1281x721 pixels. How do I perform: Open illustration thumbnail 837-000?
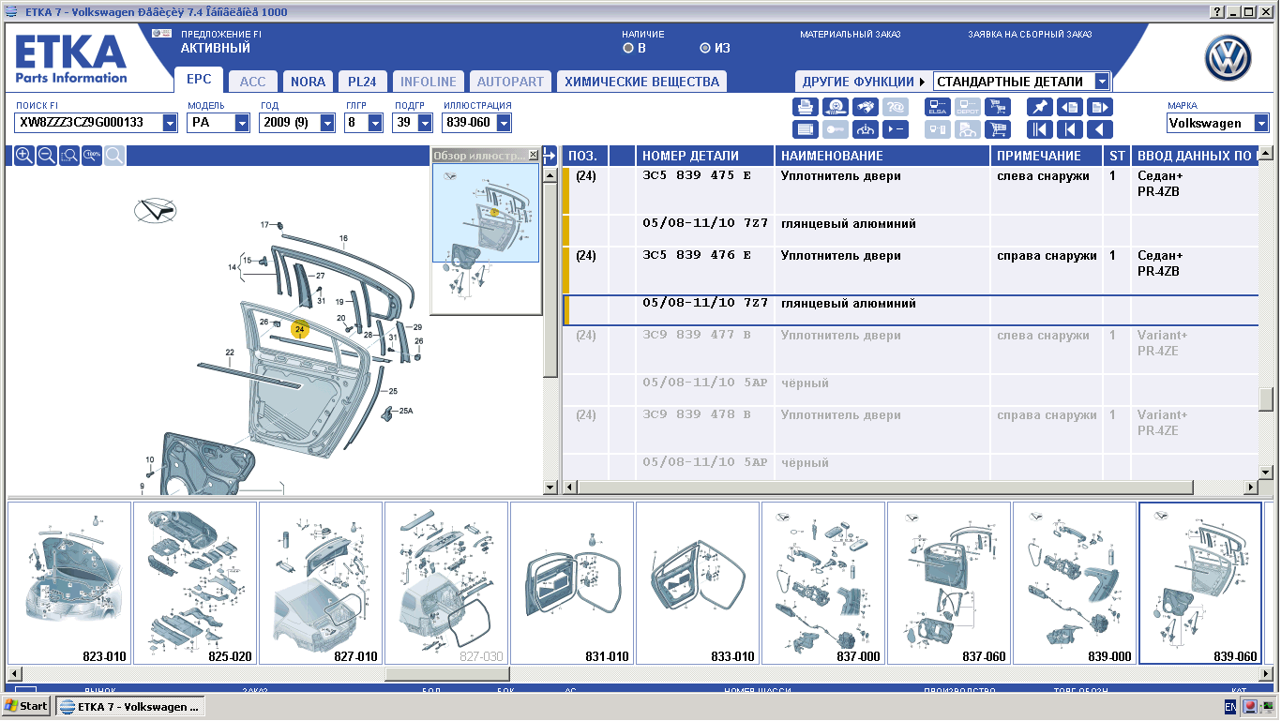(823, 583)
